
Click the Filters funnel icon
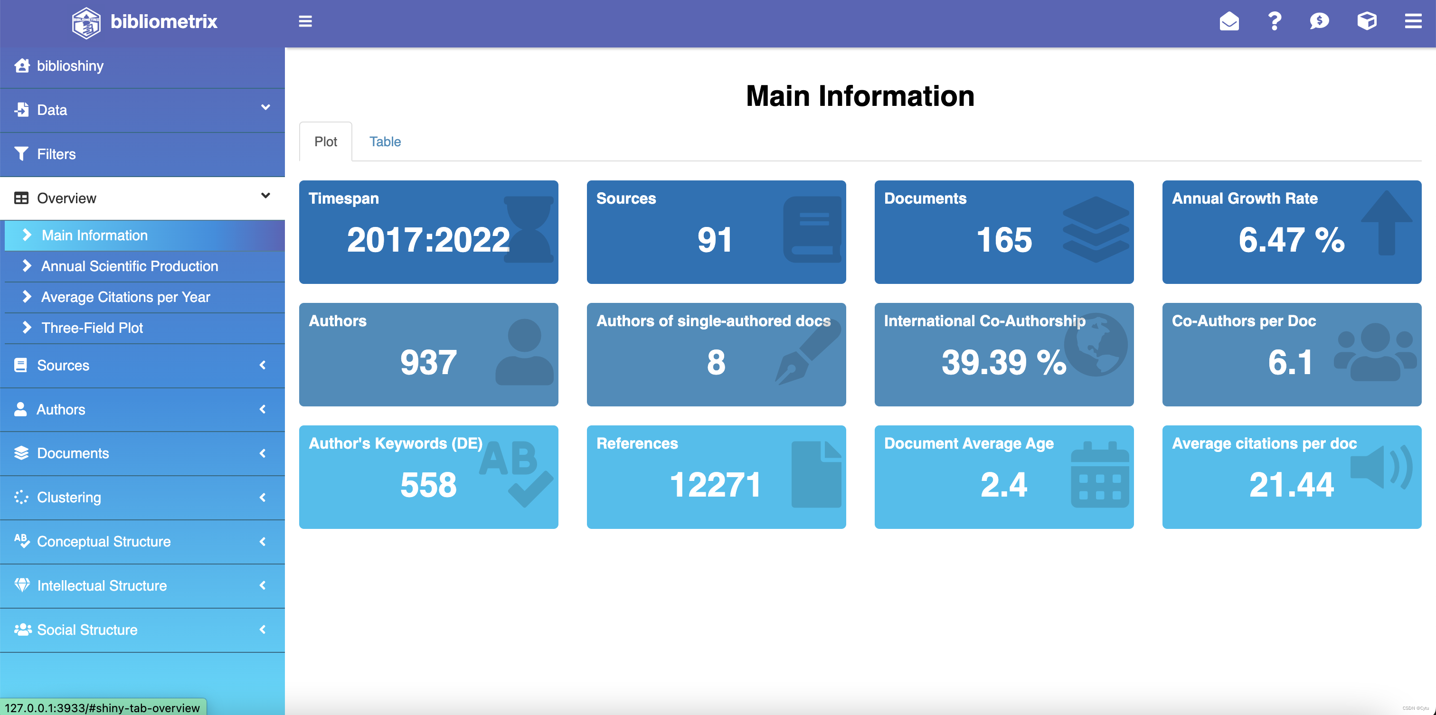pos(21,154)
